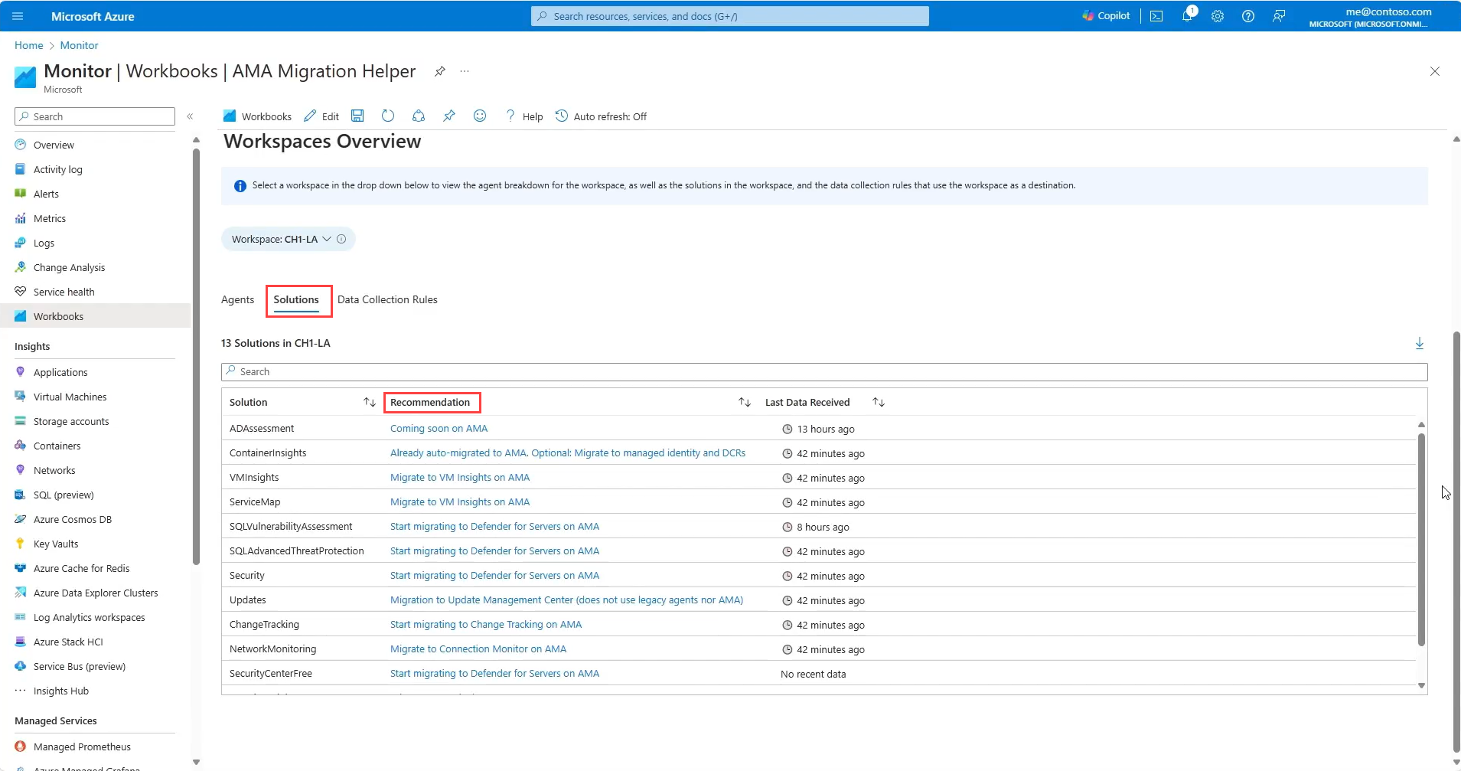Viewport: 1461px width, 771px height.
Task: Refresh the workbook with the circular arrow icon
Action: 388,116
